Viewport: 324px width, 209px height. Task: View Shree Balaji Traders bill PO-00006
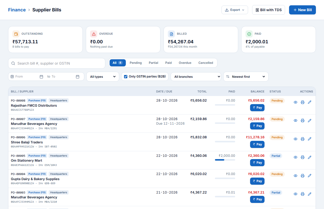coord(295,139)
